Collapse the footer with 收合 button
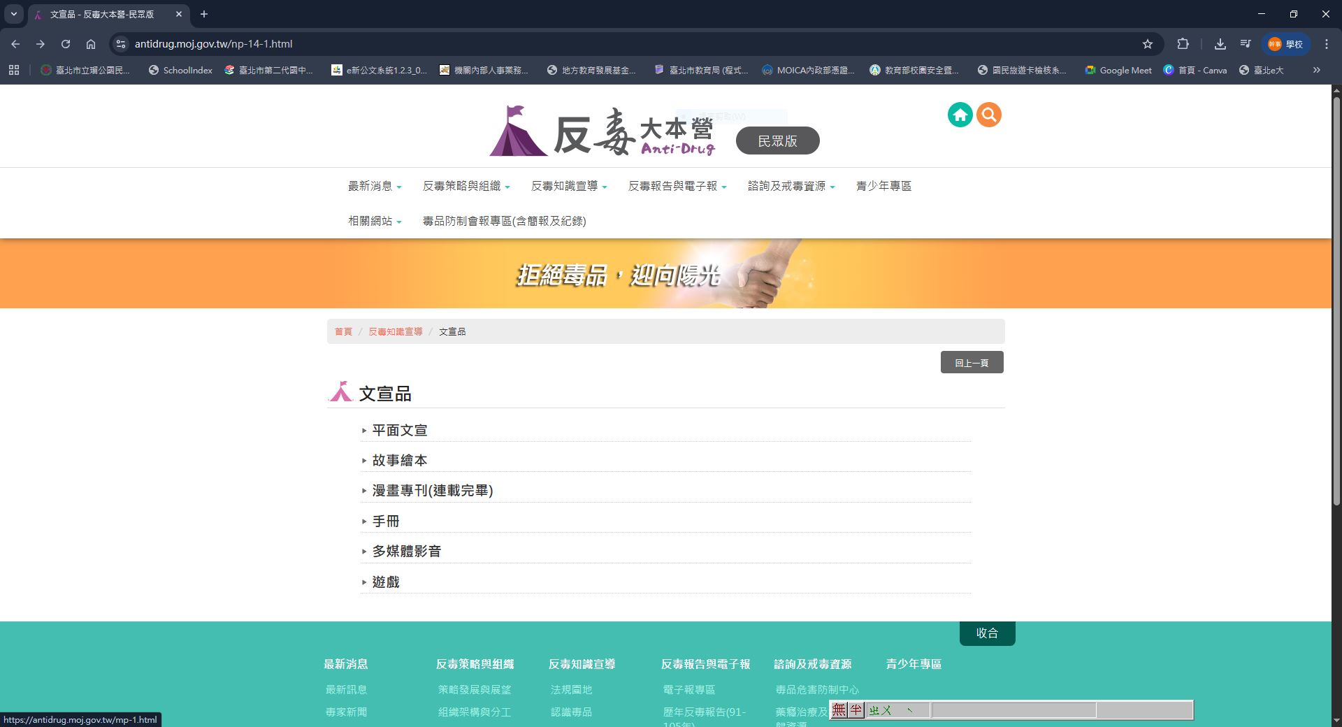 [987, 633]
